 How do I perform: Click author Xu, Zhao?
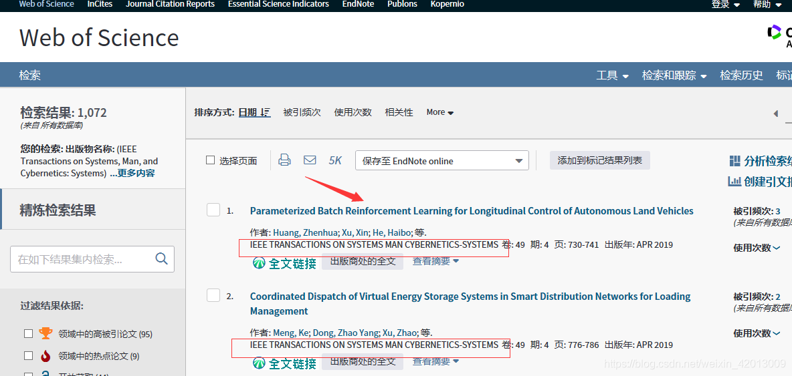coord(399,333)
